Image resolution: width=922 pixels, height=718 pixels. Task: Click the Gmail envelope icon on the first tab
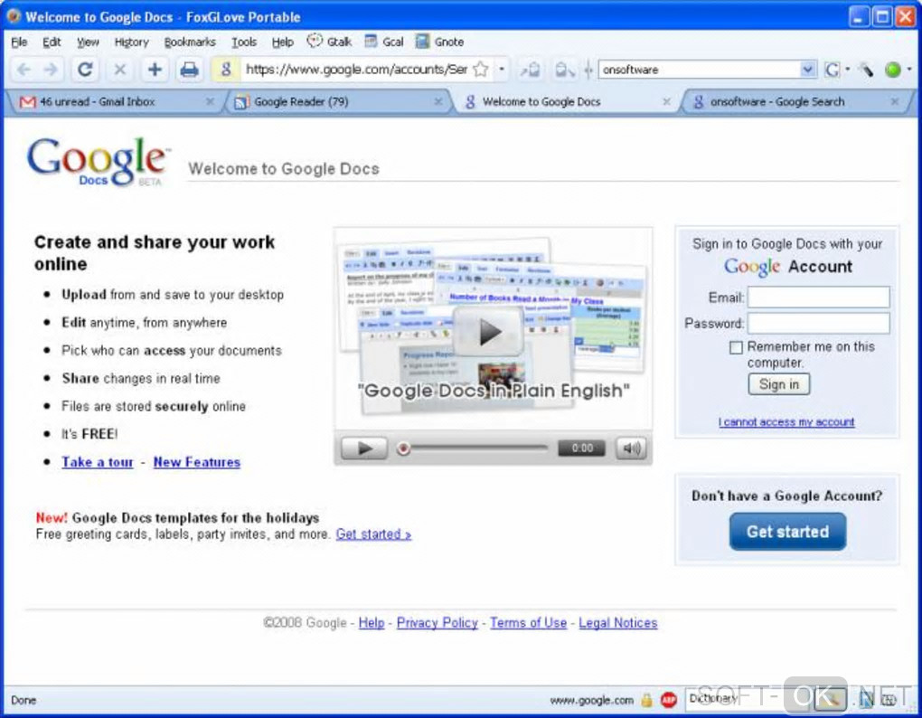tap(28, 102)
